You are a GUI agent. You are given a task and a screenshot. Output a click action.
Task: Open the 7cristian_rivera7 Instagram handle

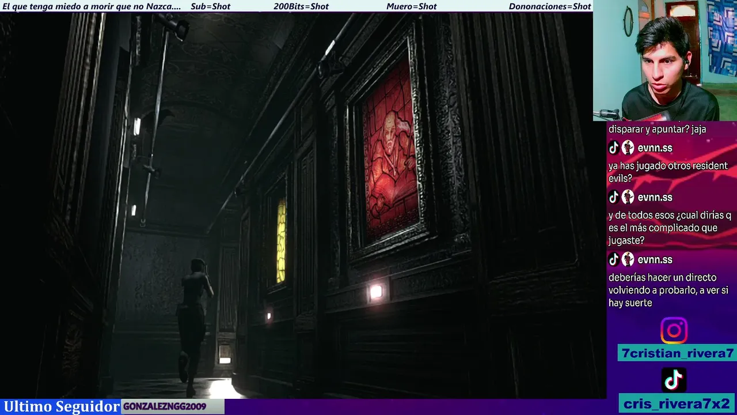(x=677, y=353)
